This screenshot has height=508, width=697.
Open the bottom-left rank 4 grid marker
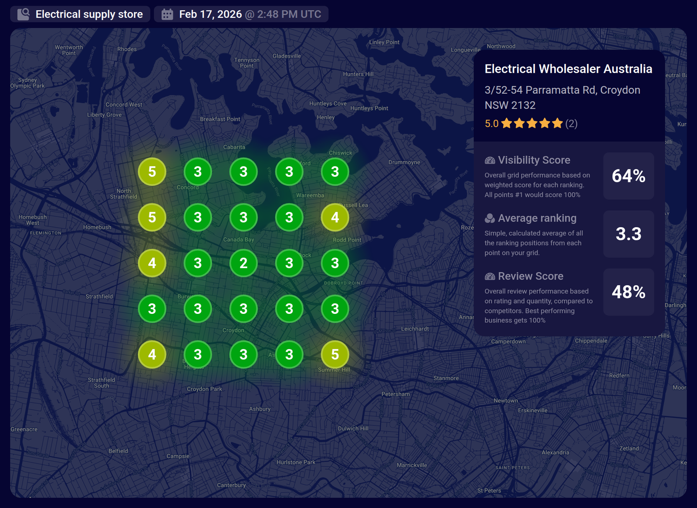[x=152, y=354]
